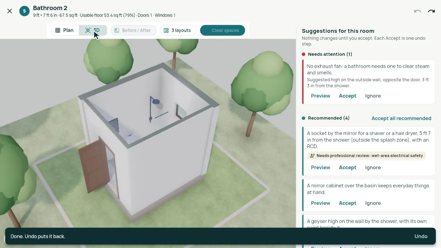Ignore the mirror cabinet suggestion

pyautogui.click(x=373, y=203)
